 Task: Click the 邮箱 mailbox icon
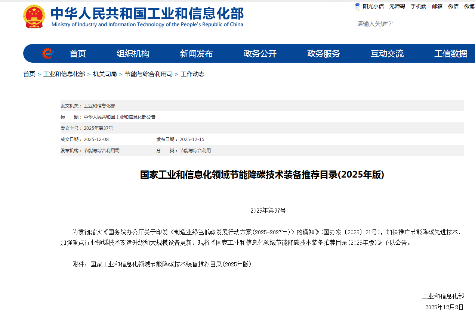(x=437, y=6)
